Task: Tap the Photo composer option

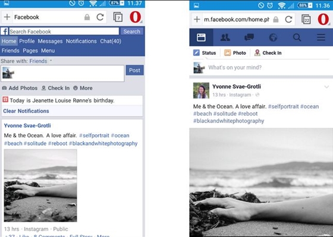Action: pos(235,53)
